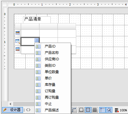Toggle snap lines in the bottom toolbar
This screenshot has height=114, width=128.
[102, 110]
